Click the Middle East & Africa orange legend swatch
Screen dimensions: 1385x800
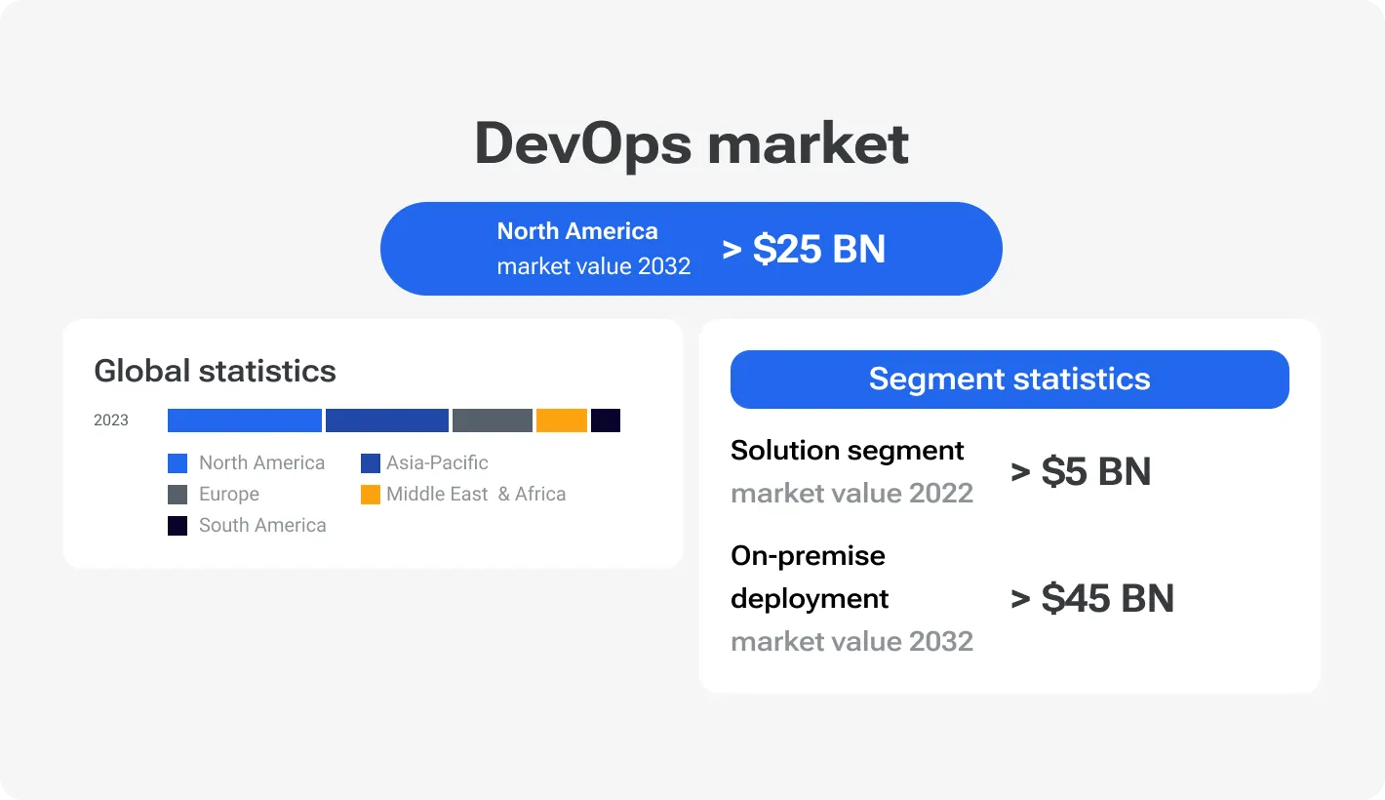(x=371, y=494)
